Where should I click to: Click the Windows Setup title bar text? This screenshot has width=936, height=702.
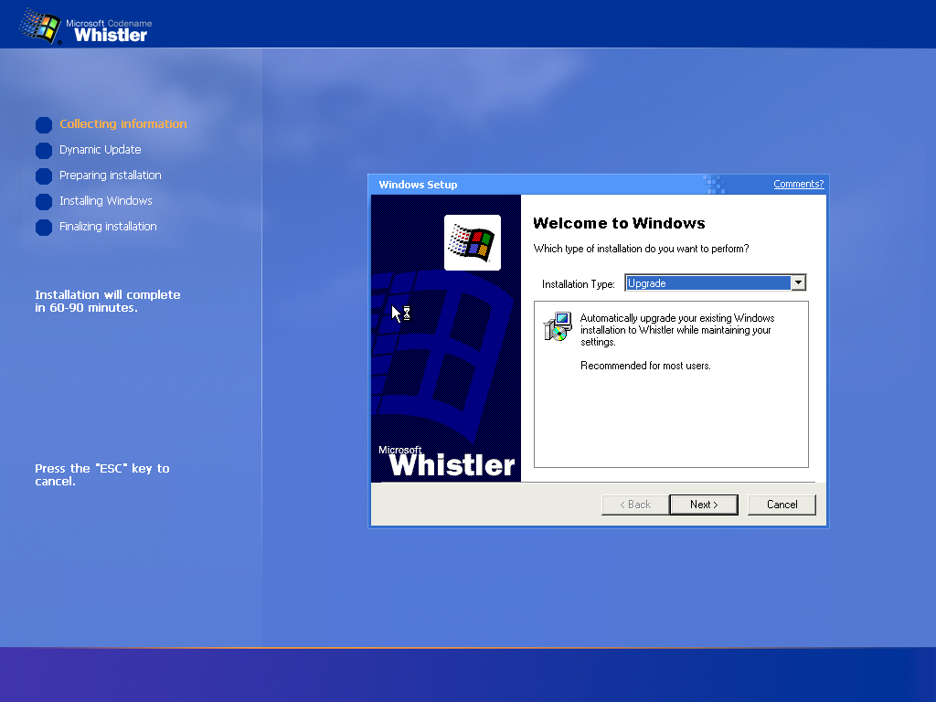(418, 185)
